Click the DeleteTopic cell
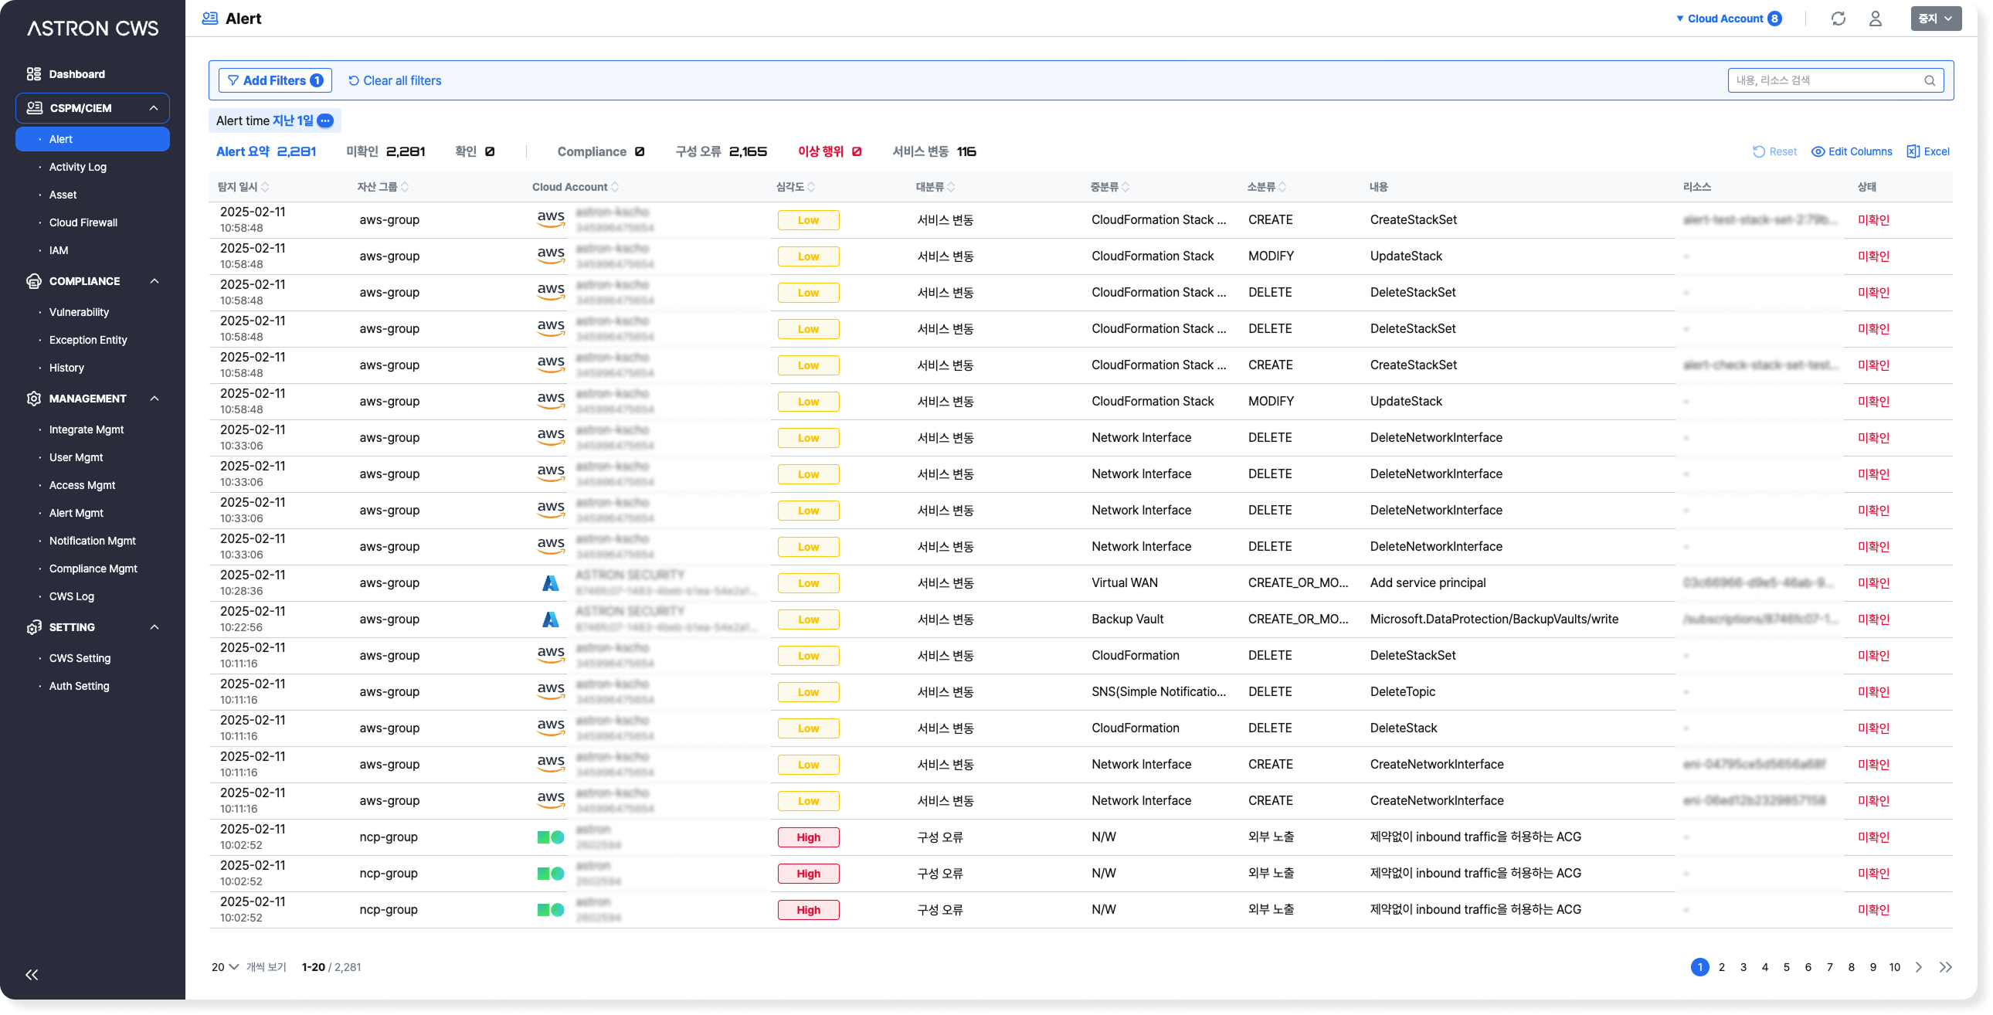Image resolution: width=1993 pixels, height=1015 pixels. (1402, 691)
